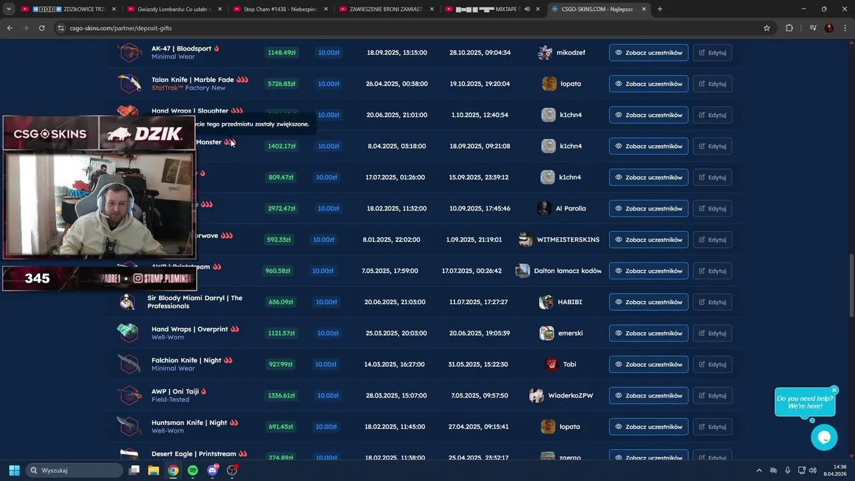The height and width of the screenshot is (481, 855).
Task: Open File Explorer from the taskbar
Action: 153,470
